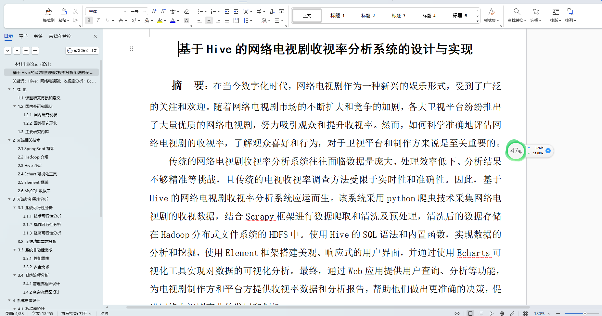
Task: Toggle Bold formatting
Action: [89, 20]
